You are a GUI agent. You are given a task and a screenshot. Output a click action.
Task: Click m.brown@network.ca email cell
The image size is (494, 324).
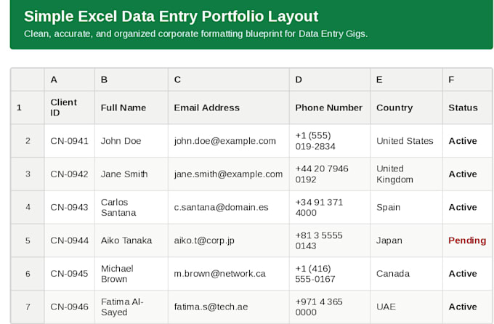click(228, 273)
